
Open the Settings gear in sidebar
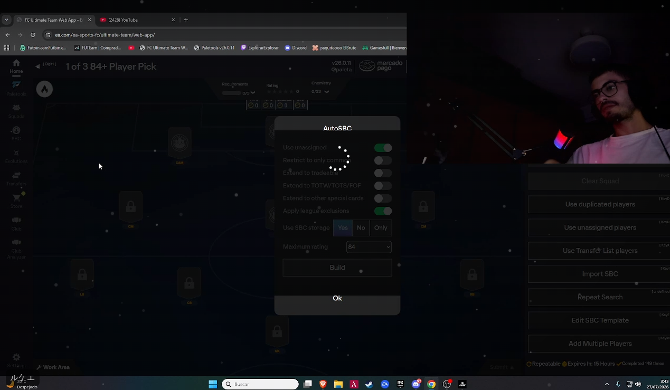pos(16,357)
